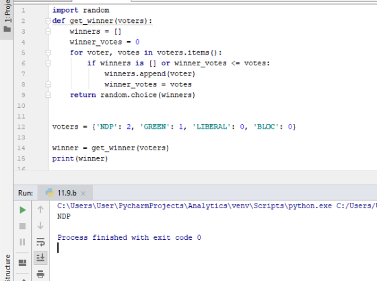Print the console output
This screenshot has height=281, width=377.
pos(40,274)
